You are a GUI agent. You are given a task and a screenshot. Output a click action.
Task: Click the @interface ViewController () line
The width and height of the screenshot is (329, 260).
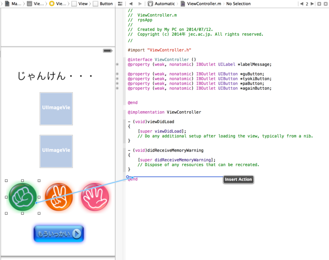click(x=162, y=59)
